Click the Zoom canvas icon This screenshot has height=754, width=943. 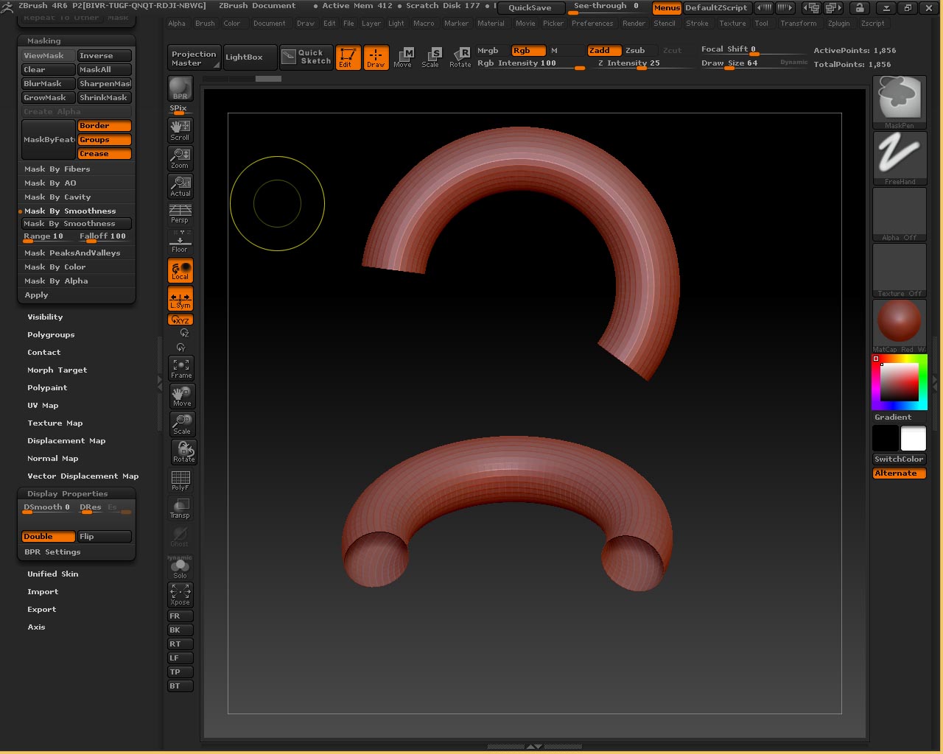(x=180, y=158)
